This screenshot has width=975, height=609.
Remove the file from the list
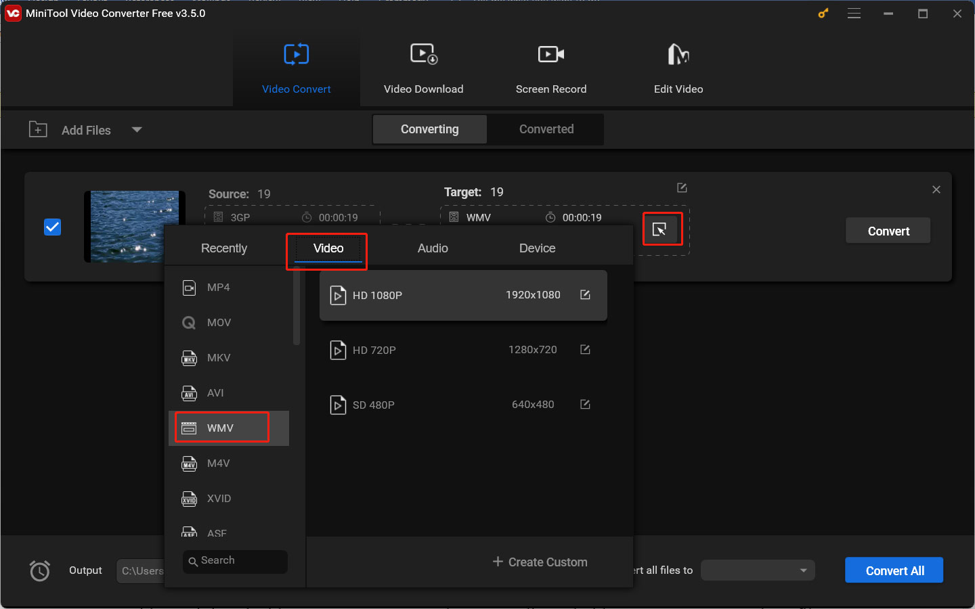click(x=936, y=189)
